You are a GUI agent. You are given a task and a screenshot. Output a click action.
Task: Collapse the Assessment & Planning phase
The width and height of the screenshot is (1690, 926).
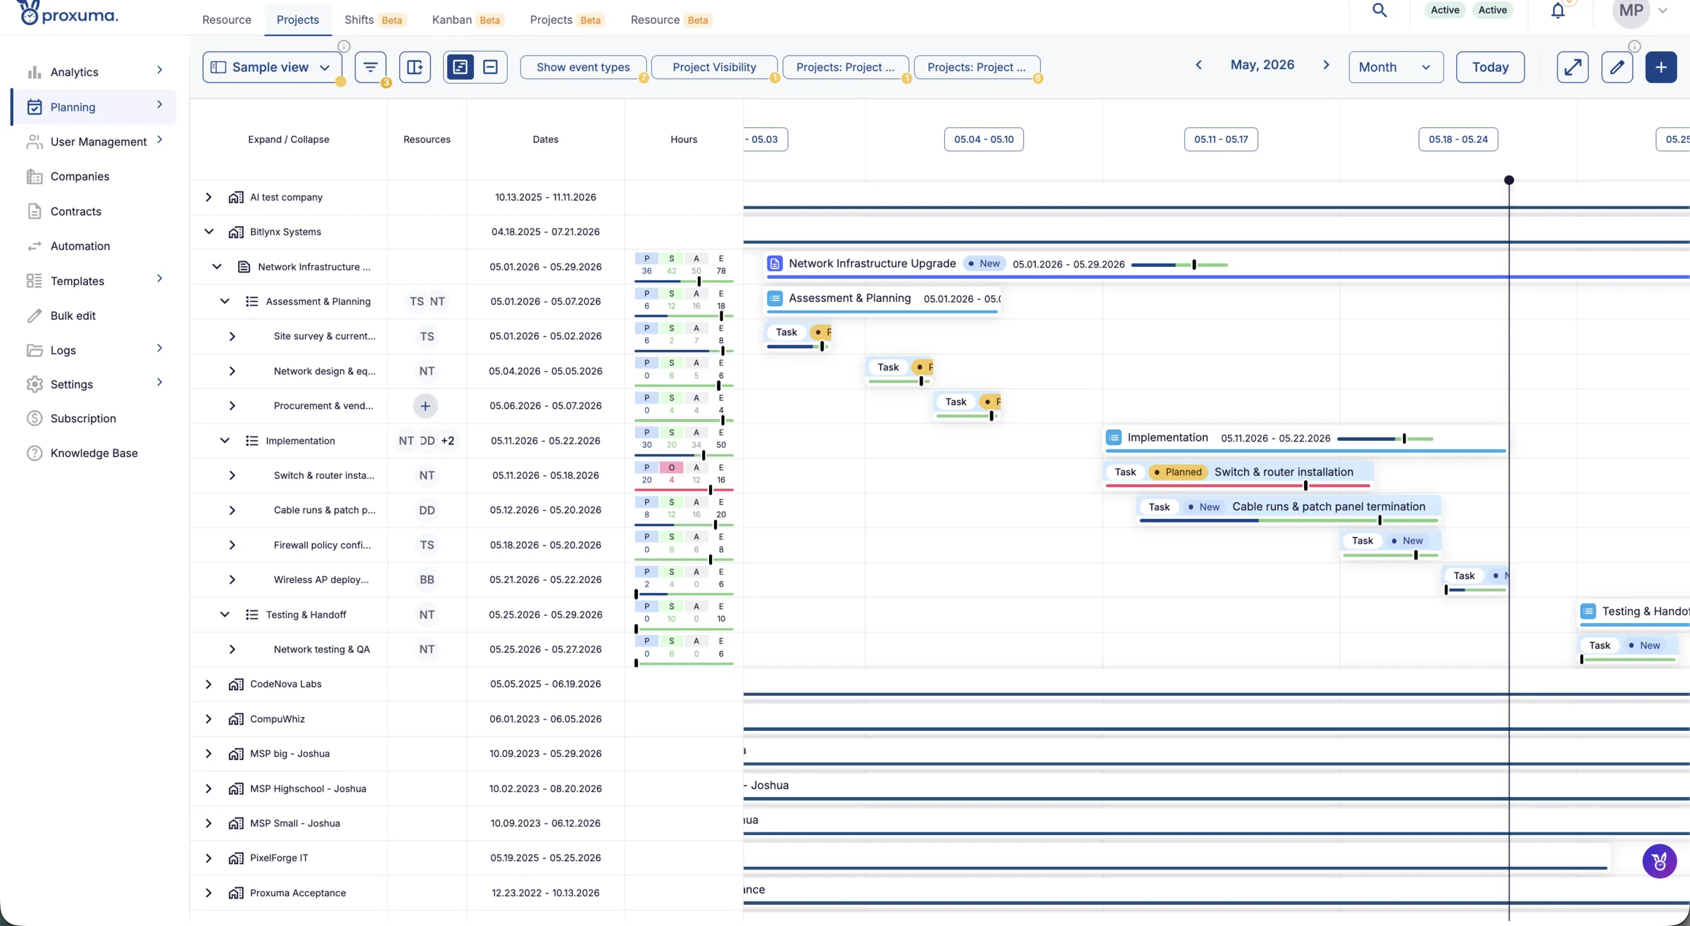225,301
